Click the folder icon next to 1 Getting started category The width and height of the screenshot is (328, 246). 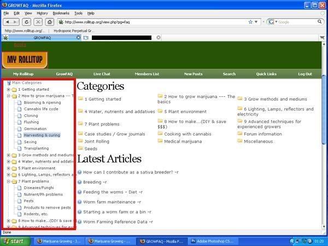(x=80, y=98)
